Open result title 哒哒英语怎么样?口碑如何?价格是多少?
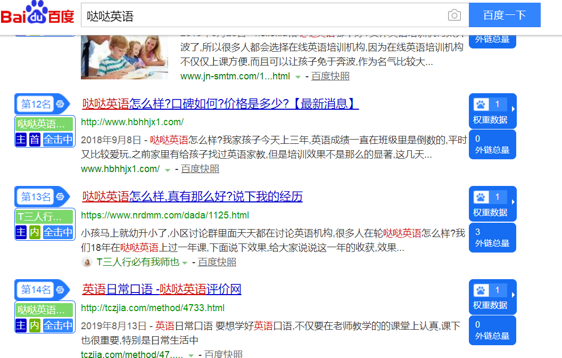The width and height of the screenshot is (562, 358). click(220, 104)
